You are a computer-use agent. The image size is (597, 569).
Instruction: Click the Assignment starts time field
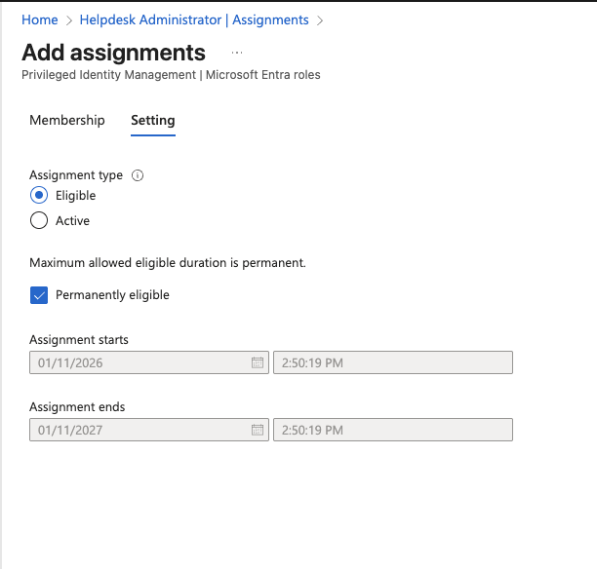coord(392,362)
